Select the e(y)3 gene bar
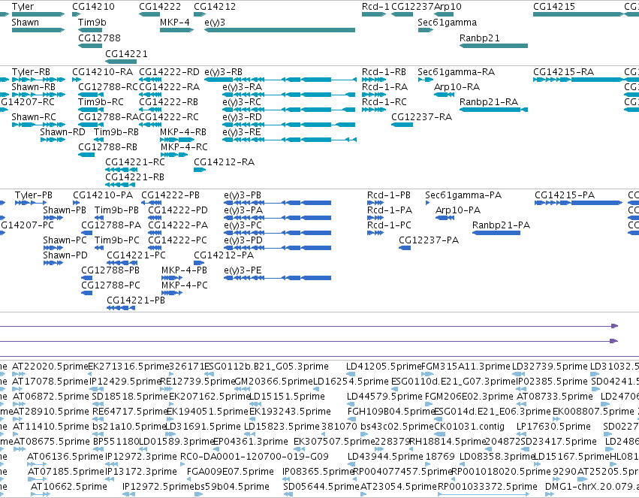639x498 pixels. tap(279, 30)
